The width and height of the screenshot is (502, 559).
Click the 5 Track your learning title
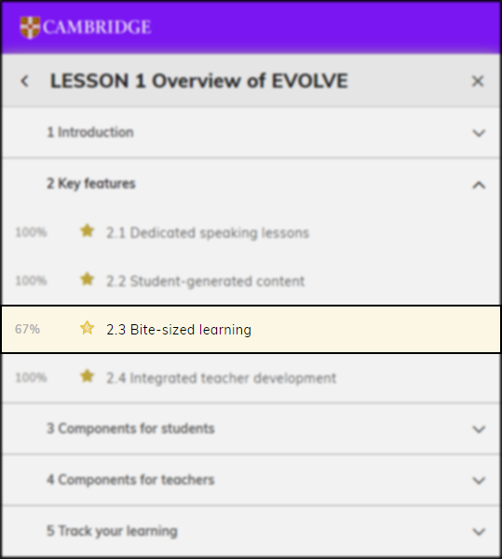tap(112, 531)
